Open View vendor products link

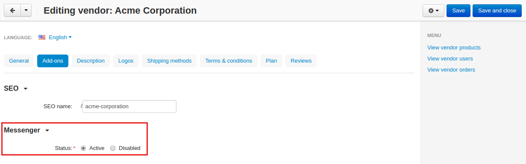click(x=454, y=48)
